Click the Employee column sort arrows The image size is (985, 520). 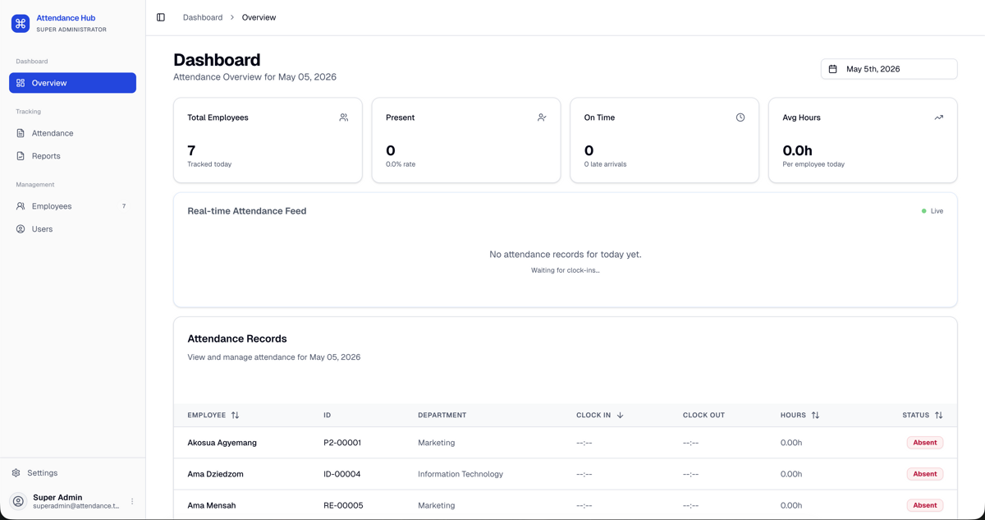point(235,416)
